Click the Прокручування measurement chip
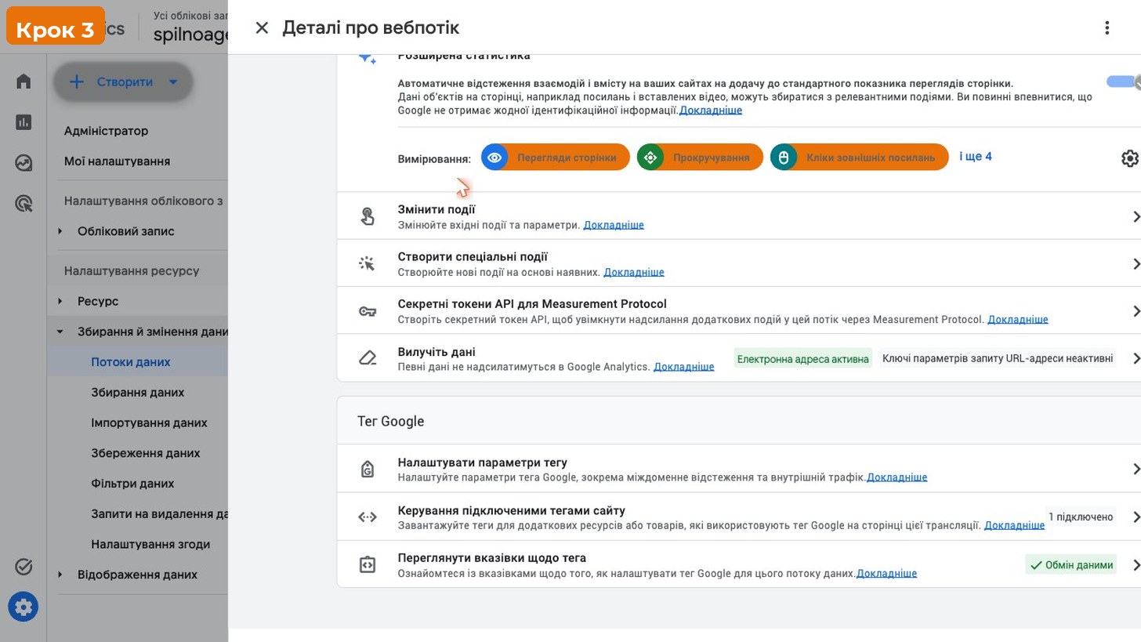 point(700,158)
